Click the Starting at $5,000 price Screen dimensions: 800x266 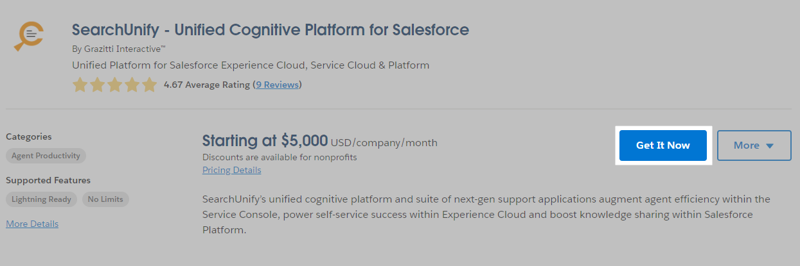coord(265,142)
